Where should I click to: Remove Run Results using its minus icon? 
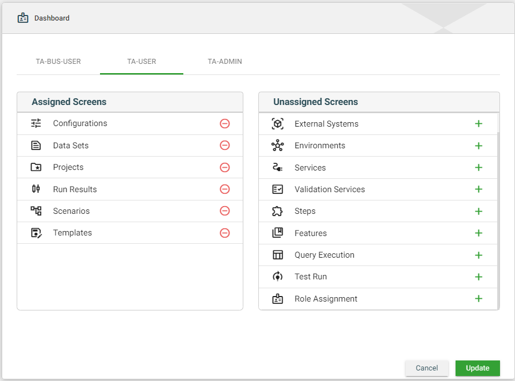click(x=224, y=189)
